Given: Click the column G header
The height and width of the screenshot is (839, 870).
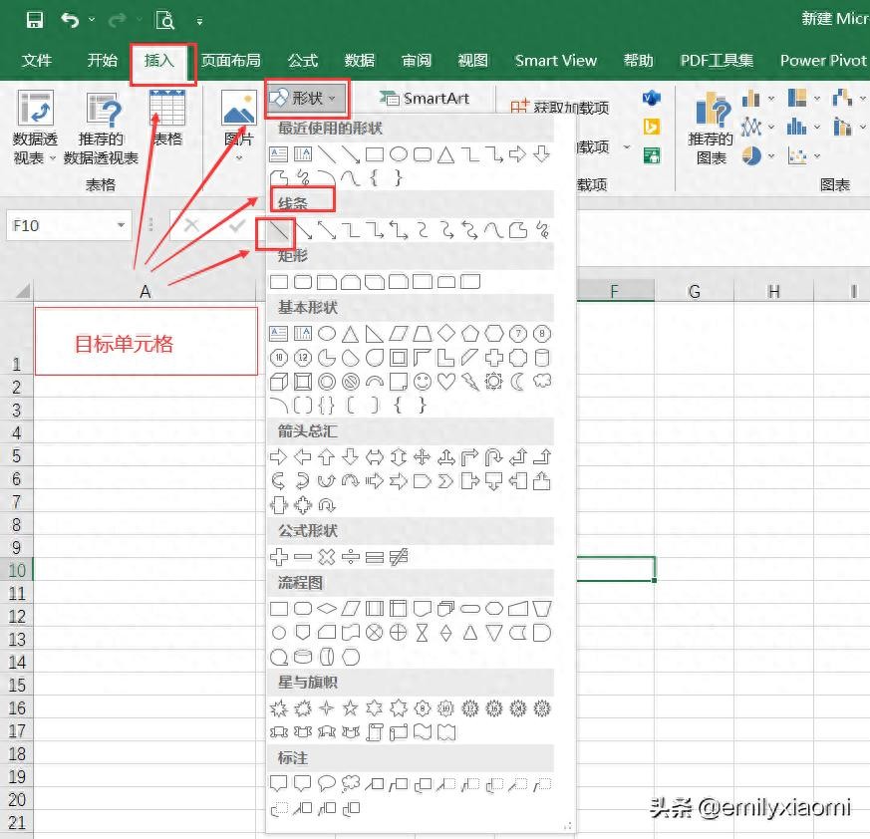Looking at the screenshot, I should pos(695,291).
